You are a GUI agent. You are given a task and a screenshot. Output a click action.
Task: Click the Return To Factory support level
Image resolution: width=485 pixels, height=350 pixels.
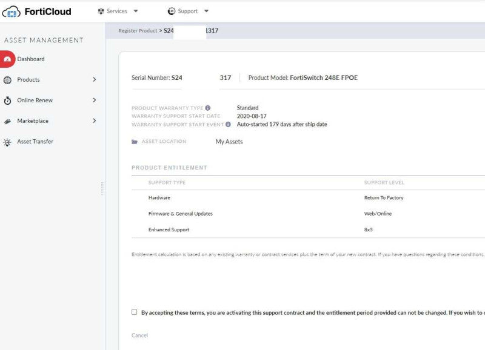coord(384,197)
